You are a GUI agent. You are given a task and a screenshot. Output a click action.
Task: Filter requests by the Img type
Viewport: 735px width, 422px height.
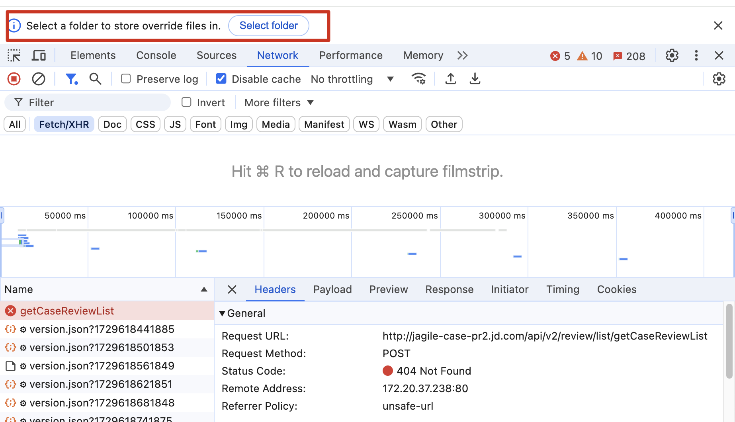click(x=238, y=125)
